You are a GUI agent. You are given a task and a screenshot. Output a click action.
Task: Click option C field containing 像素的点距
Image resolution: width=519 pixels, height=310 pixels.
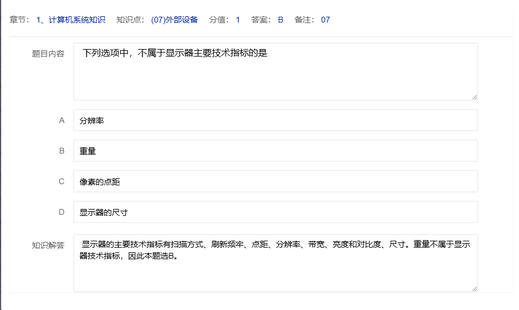click(275, 181)
